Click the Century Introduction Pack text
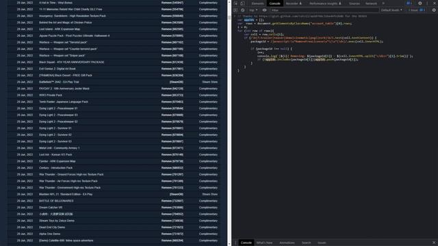Screen dimensions: 438x246 point(55,168)
